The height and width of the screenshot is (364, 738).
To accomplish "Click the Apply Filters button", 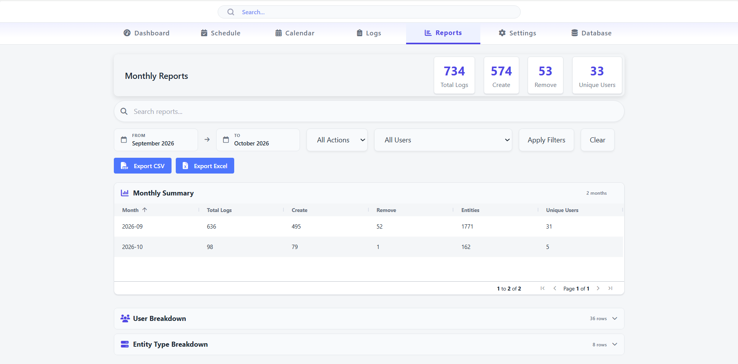I will [546, 140].
